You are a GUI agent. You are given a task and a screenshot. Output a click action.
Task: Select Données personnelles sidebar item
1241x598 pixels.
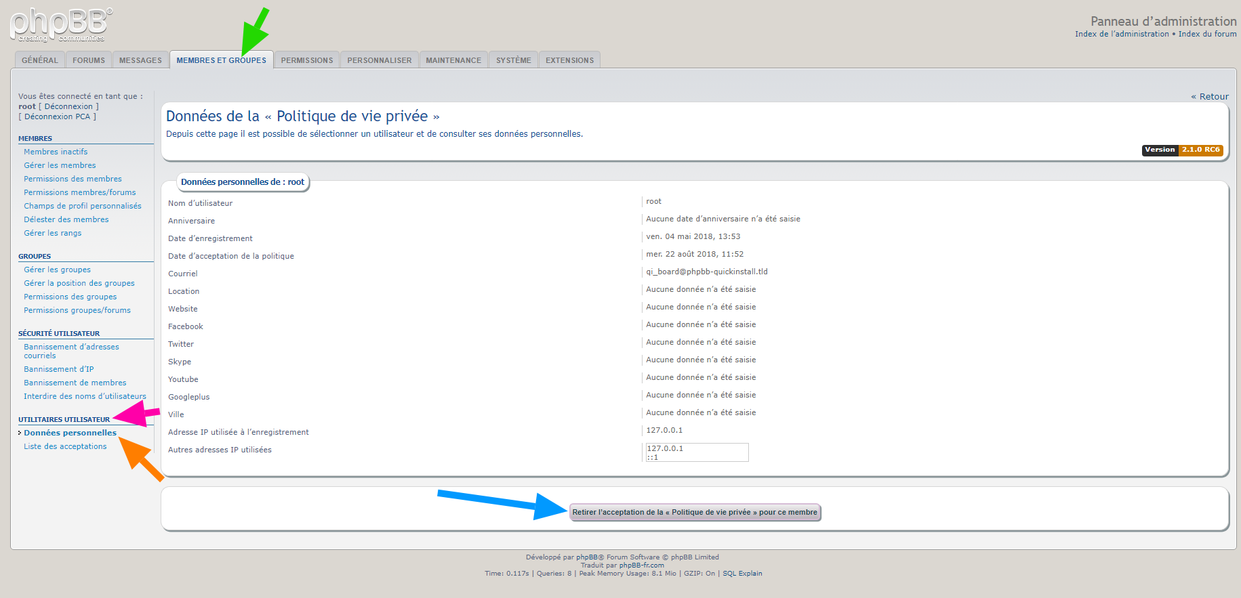[70, 433]
